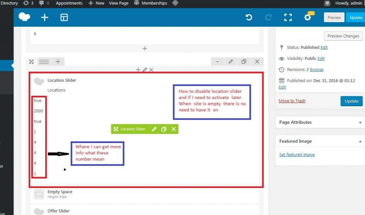Edit the row with the pencil icon
365x215 pixels.
pyautogui.click(x=231, y=61)
